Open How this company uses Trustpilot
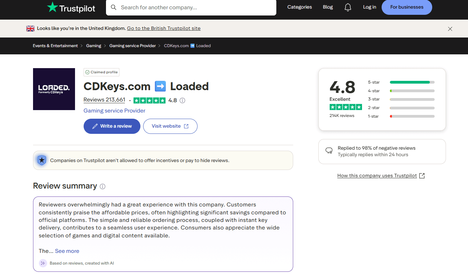468x278 pixels. 377,175
